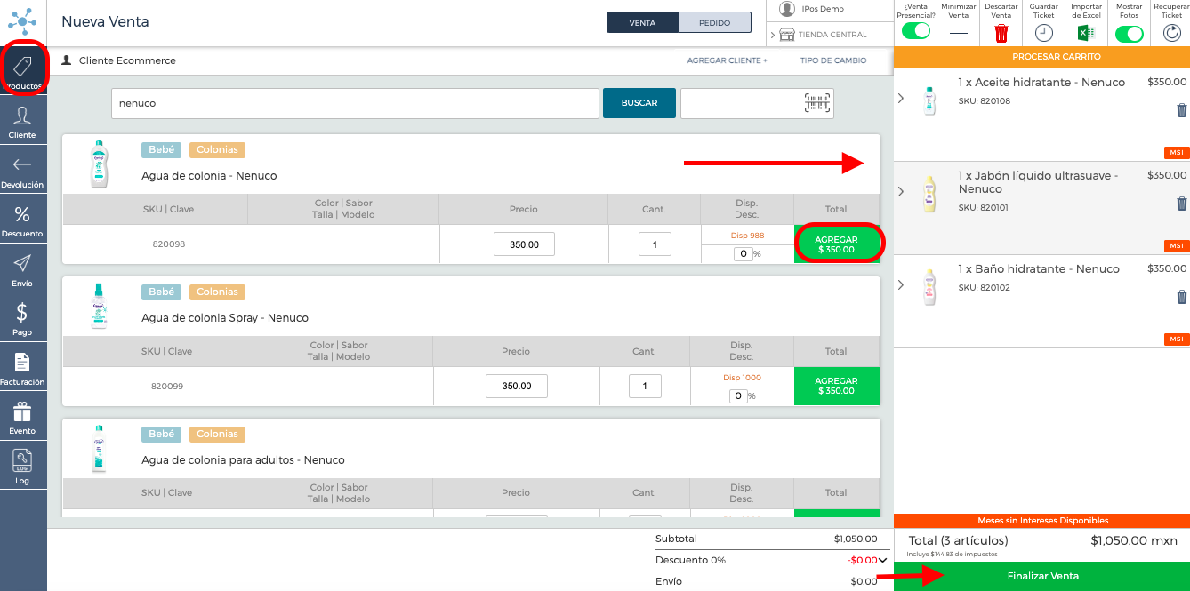Click the AGREGAR CLIENTE + link

point(727,60)
